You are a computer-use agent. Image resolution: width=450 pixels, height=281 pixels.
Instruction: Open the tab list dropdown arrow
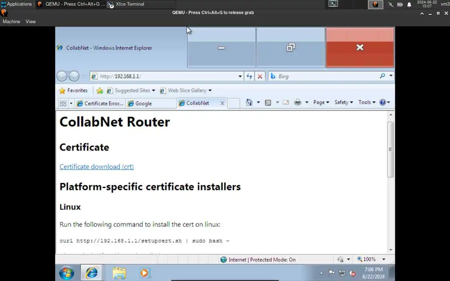71,103
